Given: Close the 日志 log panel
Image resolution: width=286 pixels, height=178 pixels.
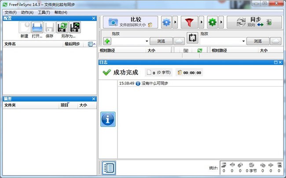Looking at the screenshot, I should (x=280, y=62).
